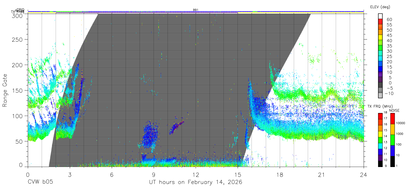Click the 45 label on the ELEV legend
The image size is (409, 189).
tap(389, 35)
